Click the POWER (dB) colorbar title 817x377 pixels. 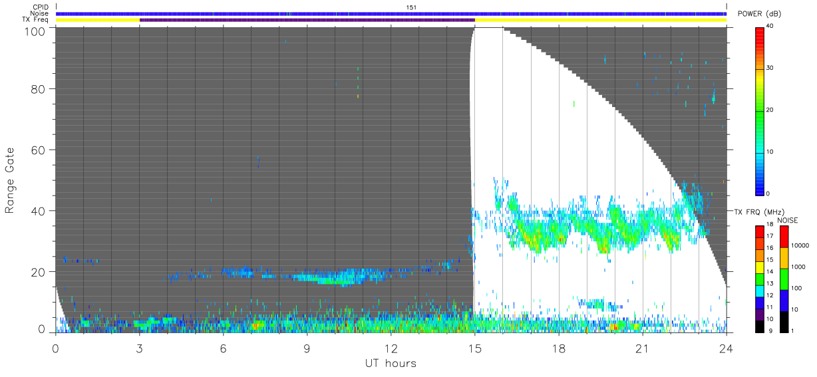[x=760, y=14]
